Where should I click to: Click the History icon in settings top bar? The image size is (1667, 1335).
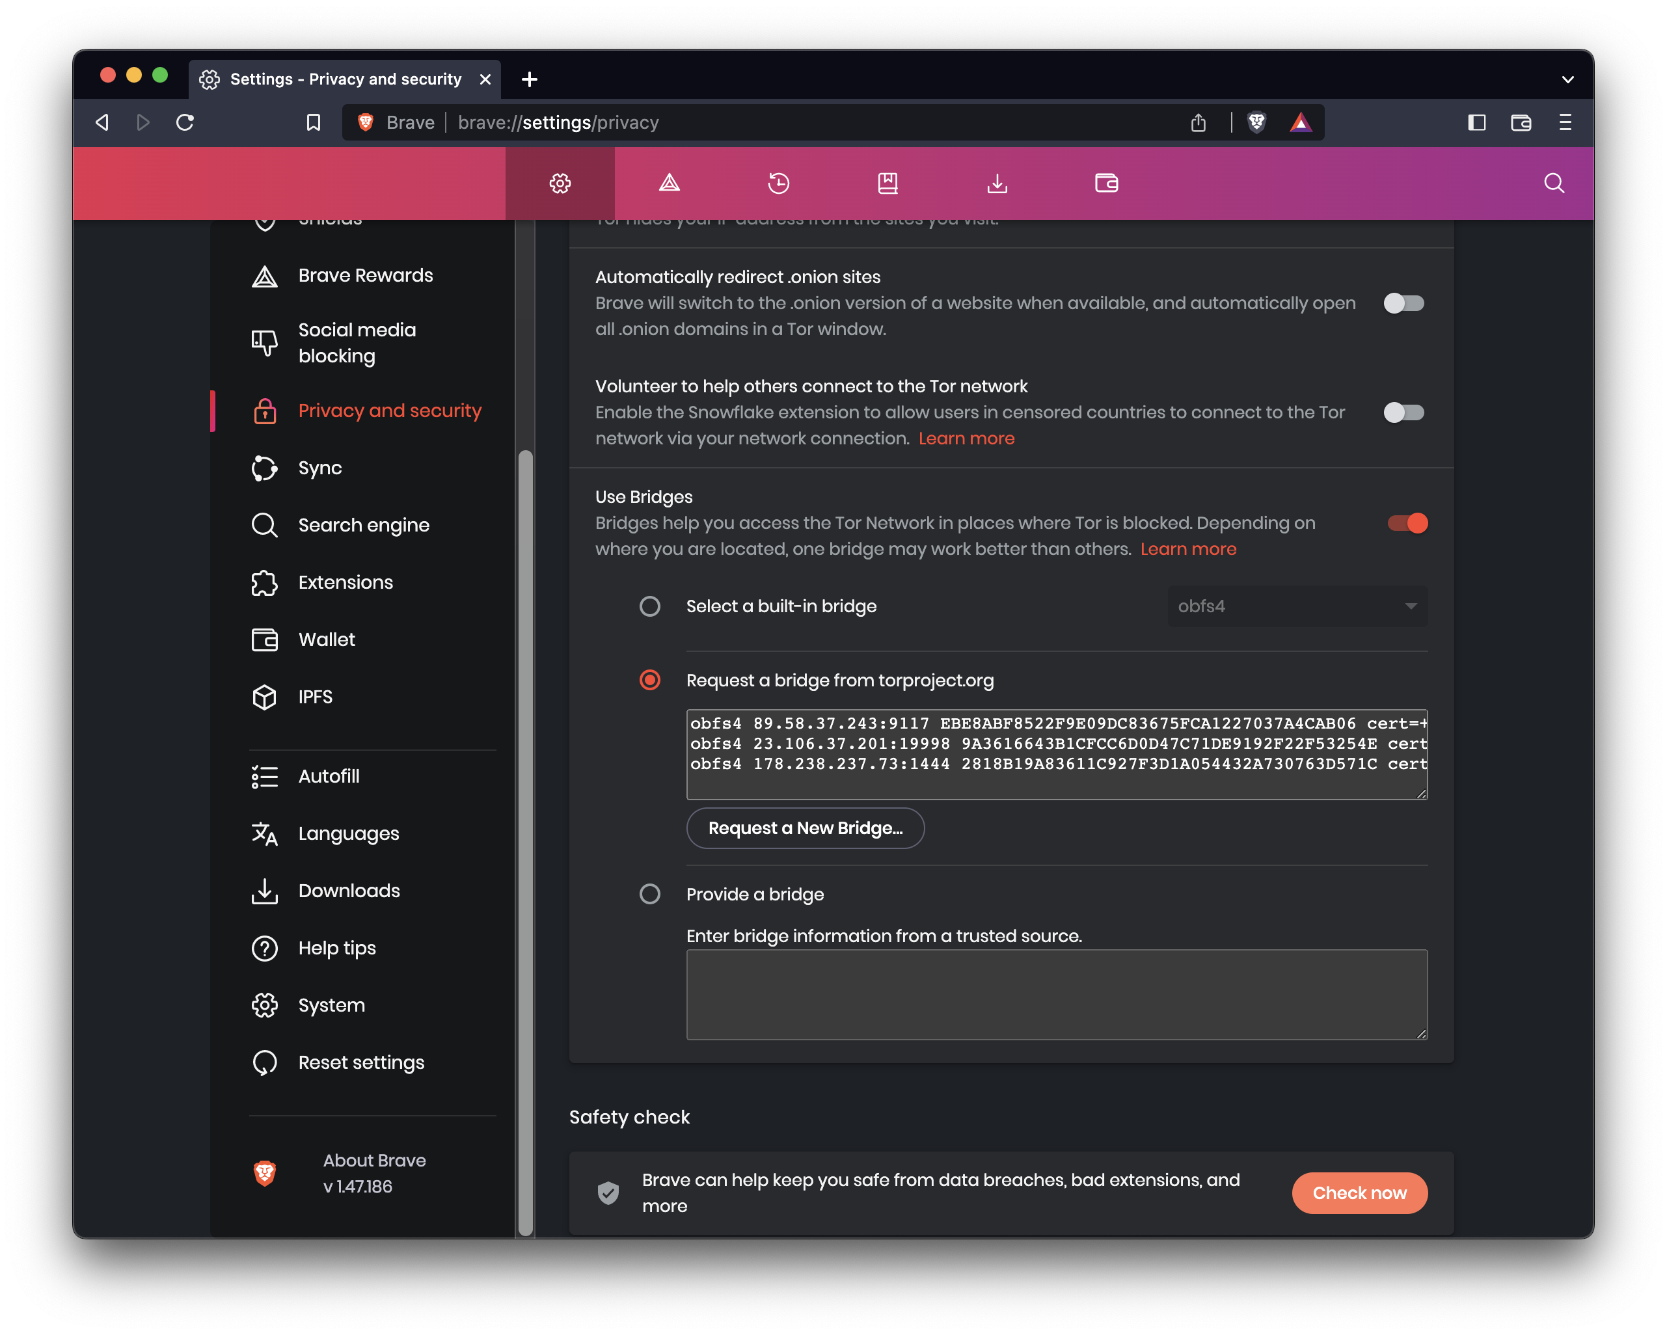click(779, 183)
